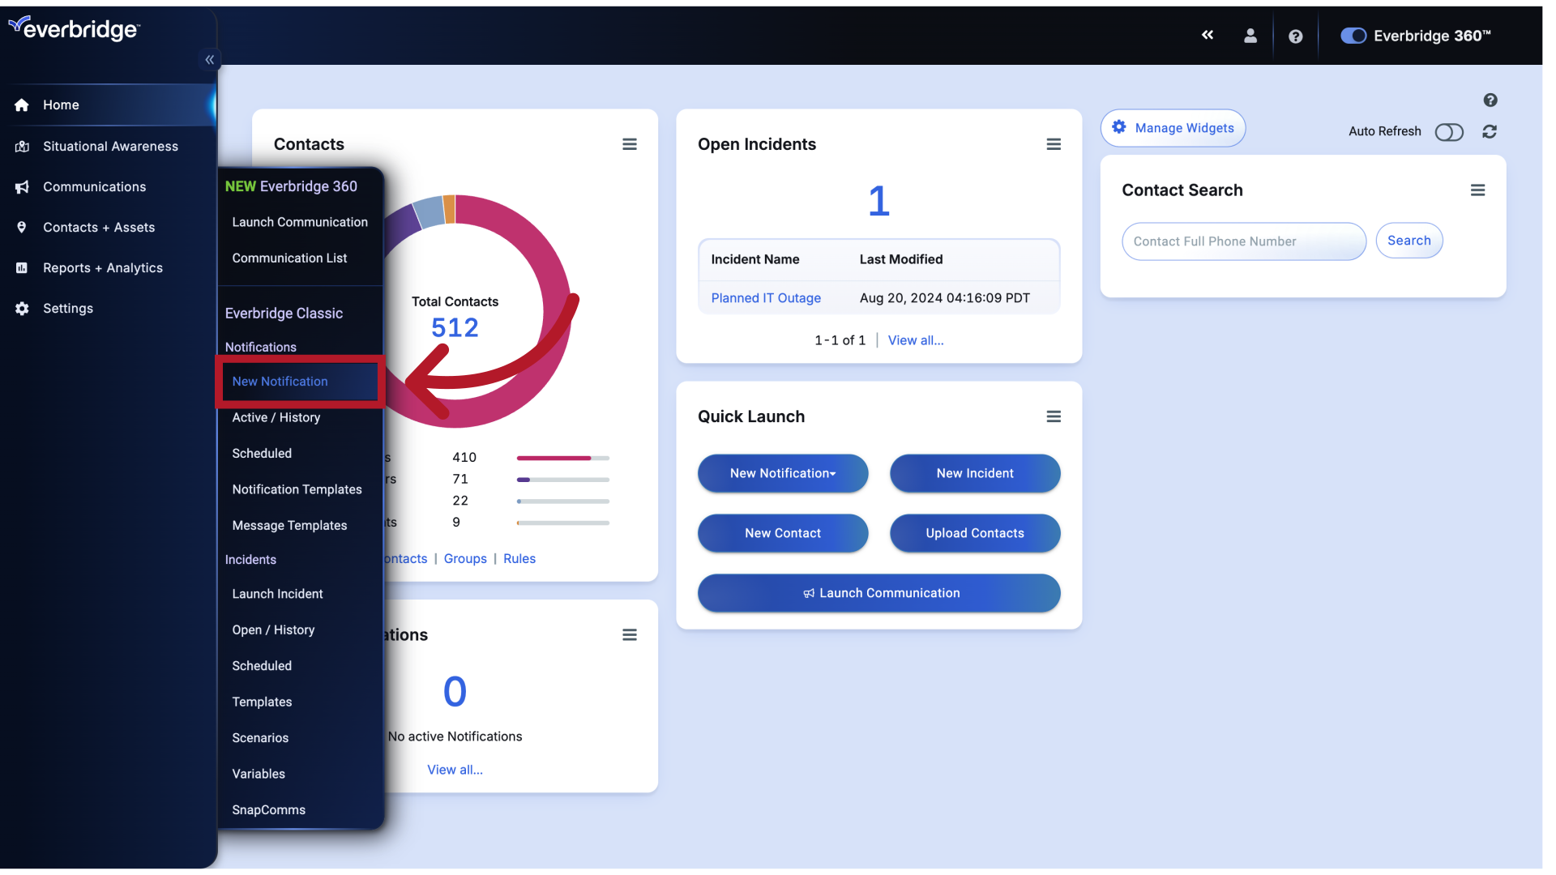
Task: Open the Contacts widget hamburger menu
Action: (630, 144)
